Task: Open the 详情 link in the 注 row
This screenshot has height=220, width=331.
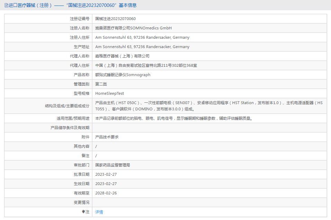Action: click(x=99, y=212)
